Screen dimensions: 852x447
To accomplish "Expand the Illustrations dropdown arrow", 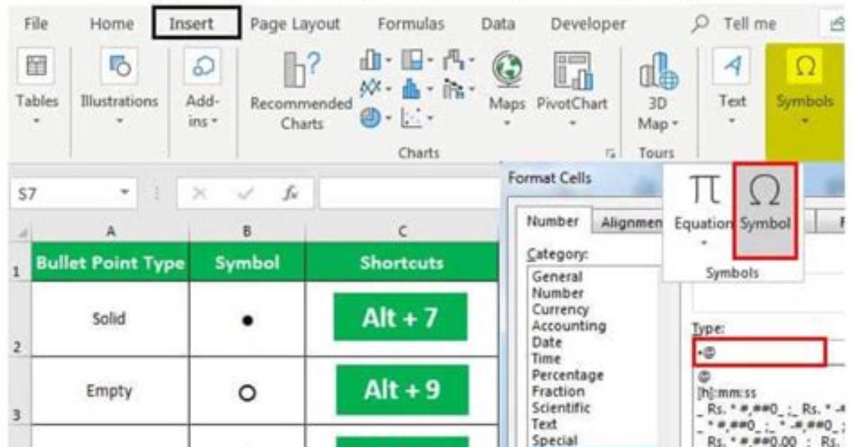I will 120,120.
